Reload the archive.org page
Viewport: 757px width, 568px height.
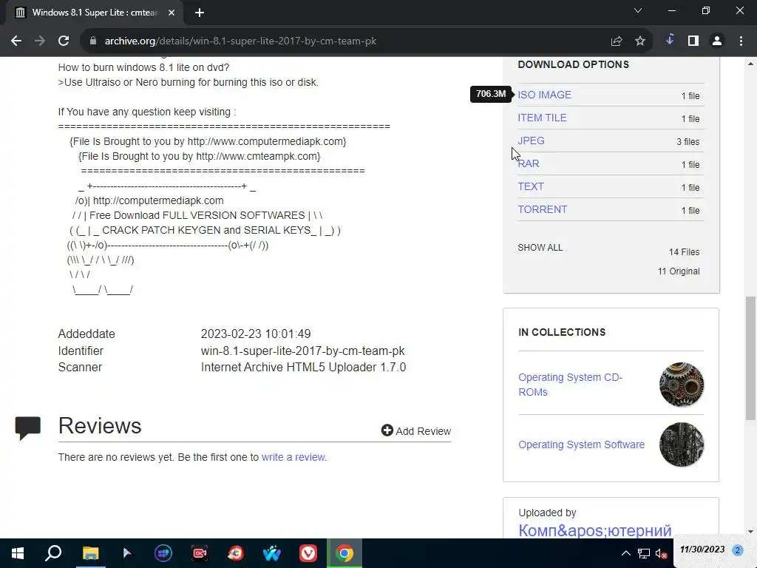pos(64,41)
